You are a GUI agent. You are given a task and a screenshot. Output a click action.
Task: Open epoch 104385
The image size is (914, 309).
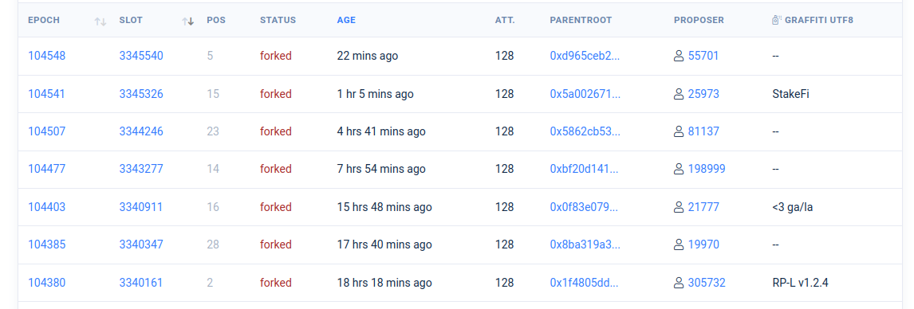[x=46, y=245]
